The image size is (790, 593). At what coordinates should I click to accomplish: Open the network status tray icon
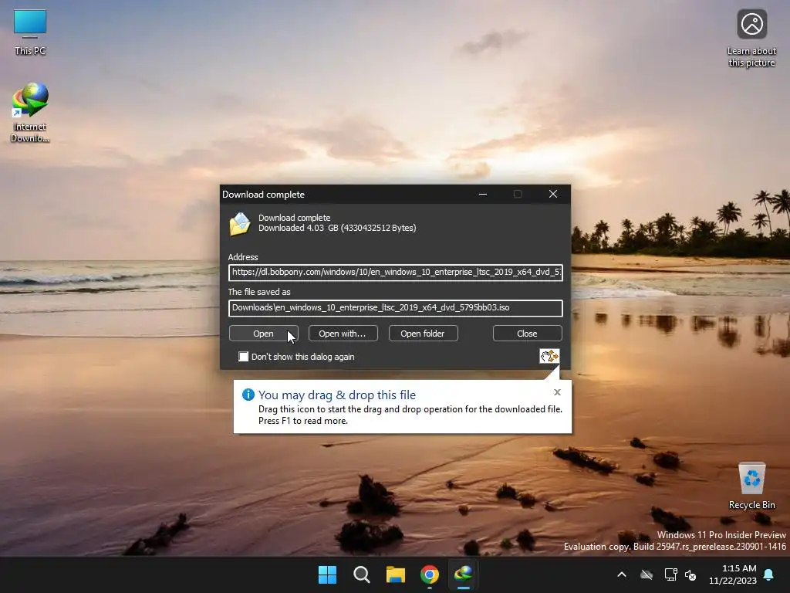coord(670,574)
